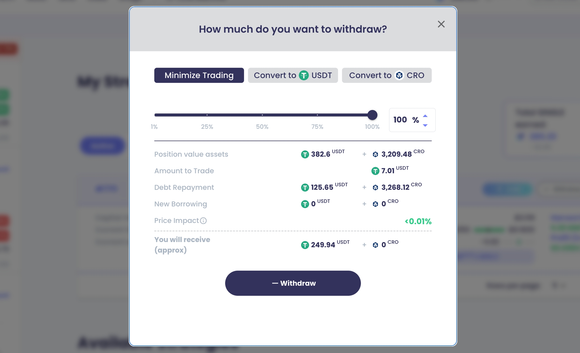Select the Minimize Trading option
580x353 pixels.
(199, 75)
